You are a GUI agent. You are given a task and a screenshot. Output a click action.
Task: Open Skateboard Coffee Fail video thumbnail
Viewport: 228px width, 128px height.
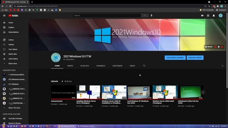(x=190, y=92)
